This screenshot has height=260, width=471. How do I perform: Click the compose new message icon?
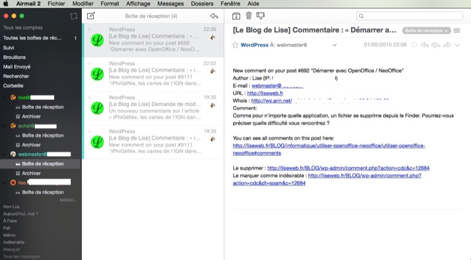click(91, 16)
